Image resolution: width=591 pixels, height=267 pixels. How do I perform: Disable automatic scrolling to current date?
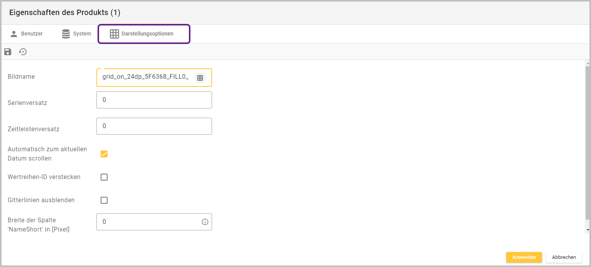click(x=104, y=154)
